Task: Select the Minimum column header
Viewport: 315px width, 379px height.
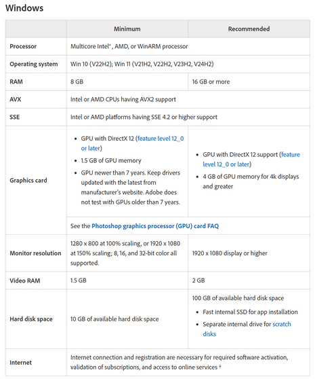Action: click(x=127, y=29)
